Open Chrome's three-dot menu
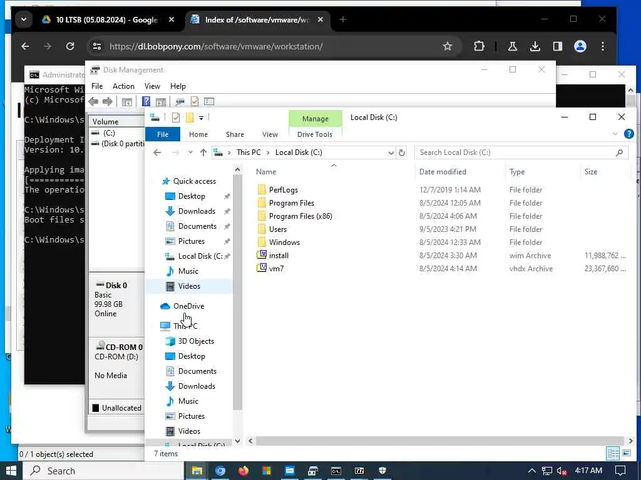 point(603,46)
